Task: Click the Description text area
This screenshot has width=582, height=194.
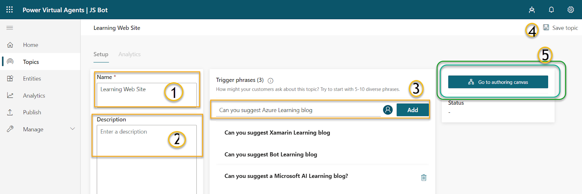Action: 147,160
